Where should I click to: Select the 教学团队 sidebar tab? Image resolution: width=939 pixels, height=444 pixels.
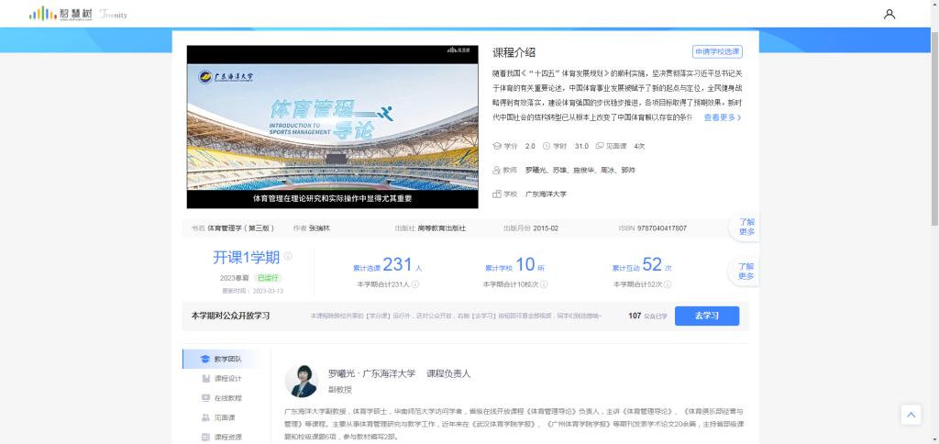pos(226,359)
